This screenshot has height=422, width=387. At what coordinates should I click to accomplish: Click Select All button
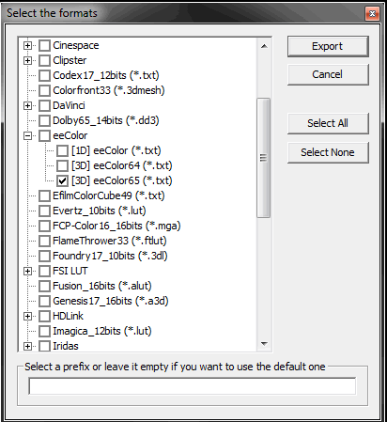point(328,123)
